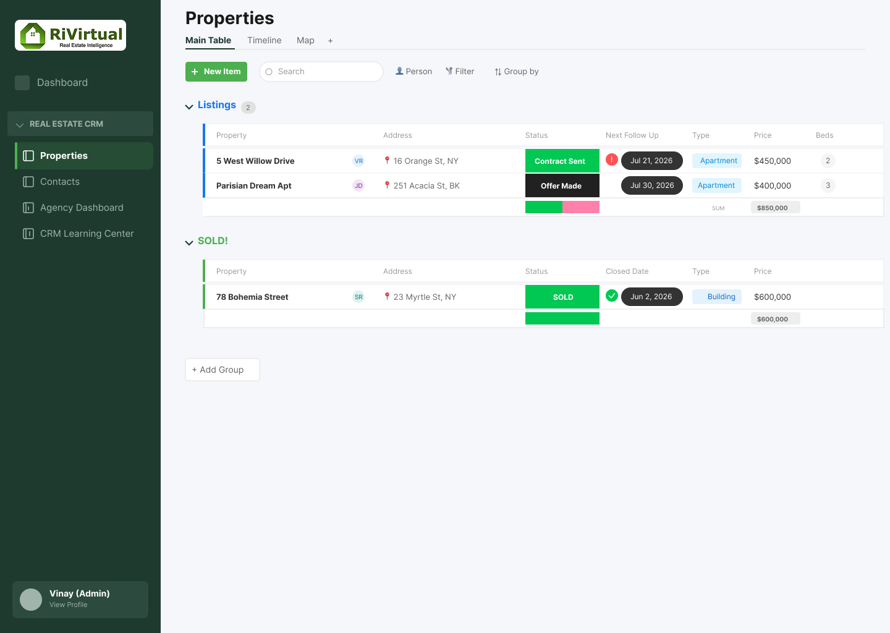Click the map pin for 16 Orange St

coord(387,160)
